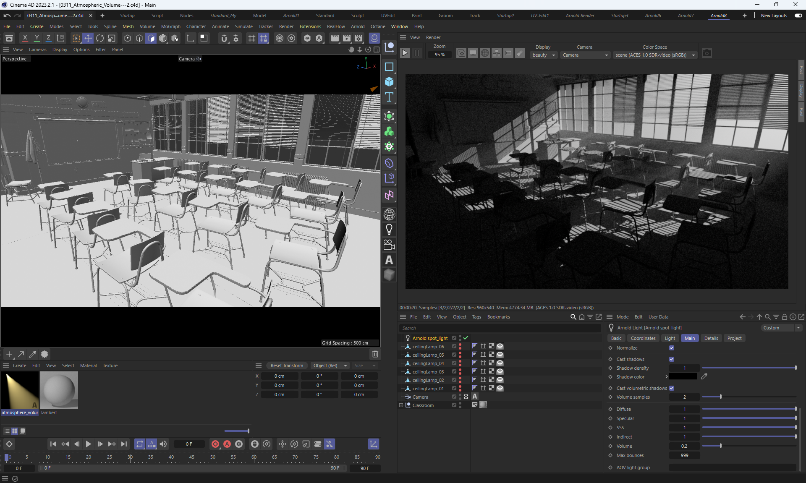Screen dimensions: 806x483
Task: Select the Cube primitive icon
Action: pos(389,82)
